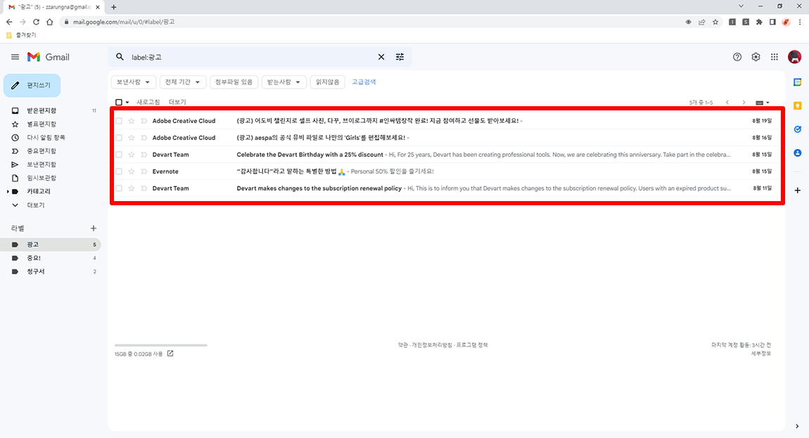Open the 개인정보처리방침 footer link

[x=432, y=344]
